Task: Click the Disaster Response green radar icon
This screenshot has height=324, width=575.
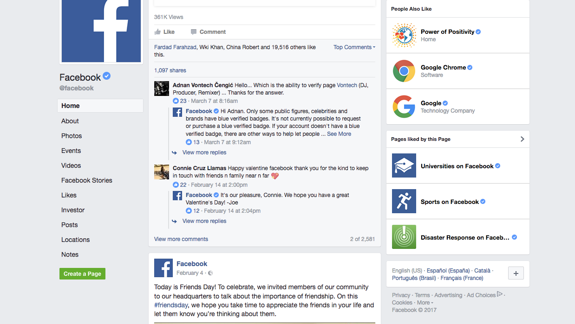Action: click(x=404, y=237)
